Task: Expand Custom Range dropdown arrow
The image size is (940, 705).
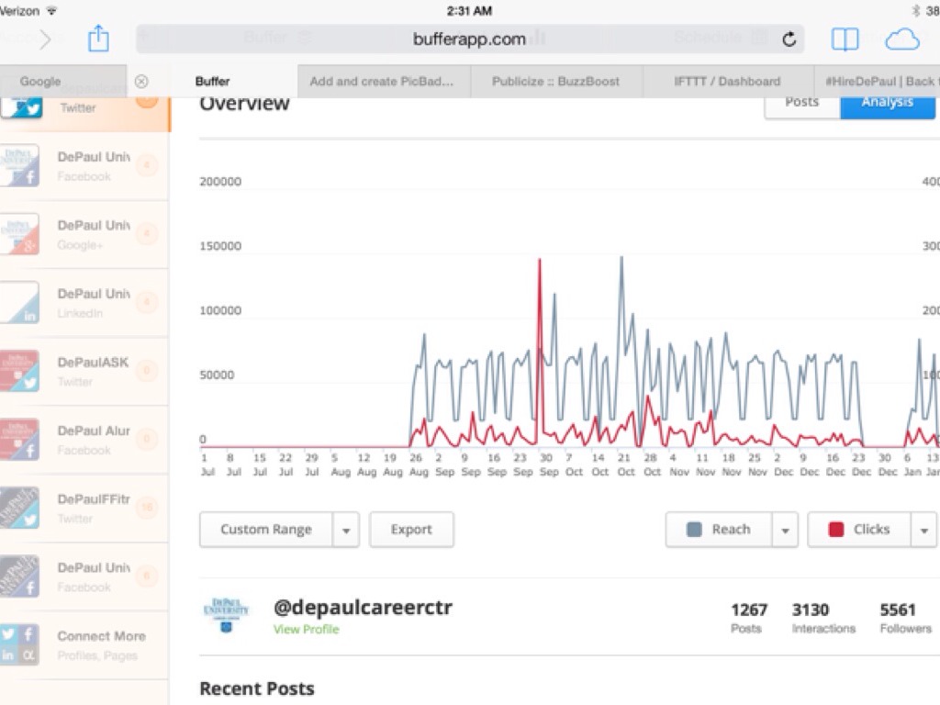Action: 346,530
